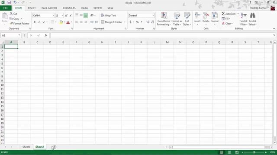Switch to Page Break Preview in status bar
The width and height of the screenshot is (277, 155).
point(237,152)
